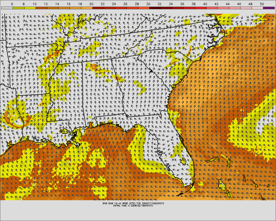
Task: Click the legend label "42"
Action: [216, 4]
